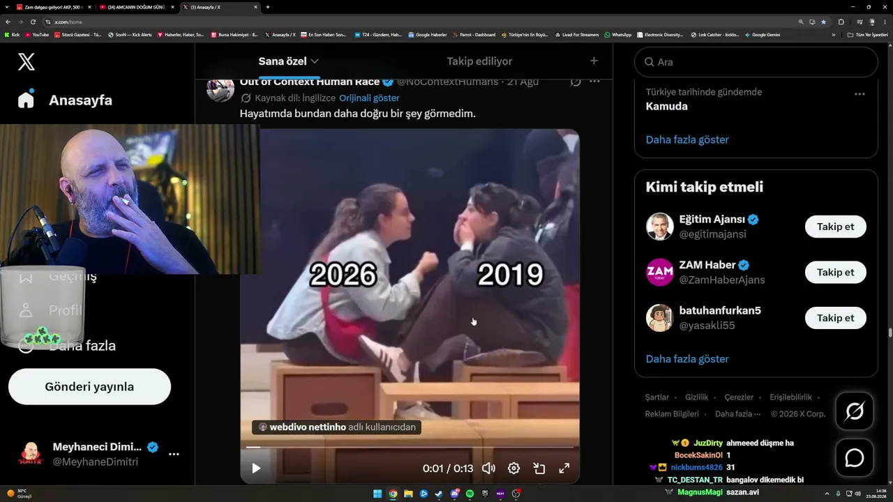Open the Tüm Yer İşaretleri bookmarks folder
Viewport: 893px width, 502px height.
point(867,35)
